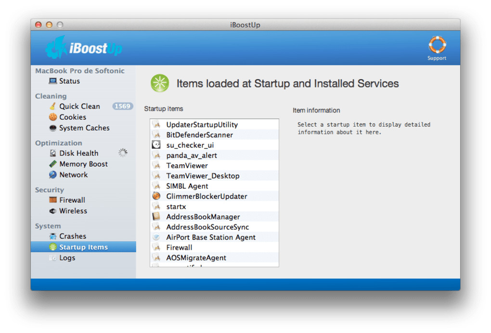Click the Disk Health icon
The image size is (491, 333).
[53, 153]
